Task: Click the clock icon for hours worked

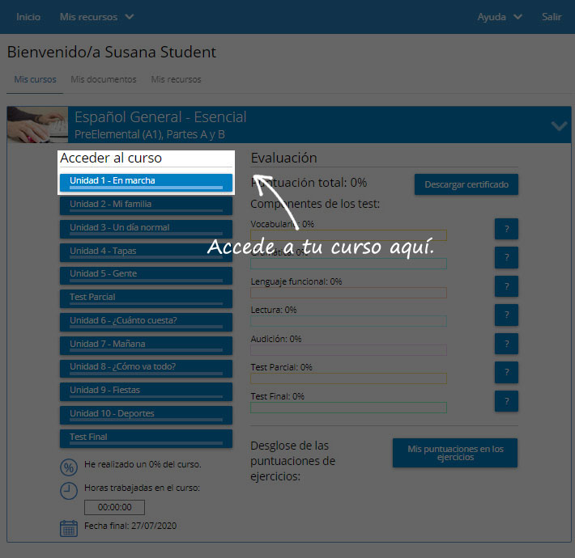Action: (69, 490)
